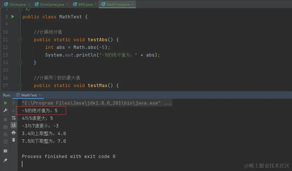Toggle soft-wrap in the console
Screen dimensions: 292x171
point(14,118)
